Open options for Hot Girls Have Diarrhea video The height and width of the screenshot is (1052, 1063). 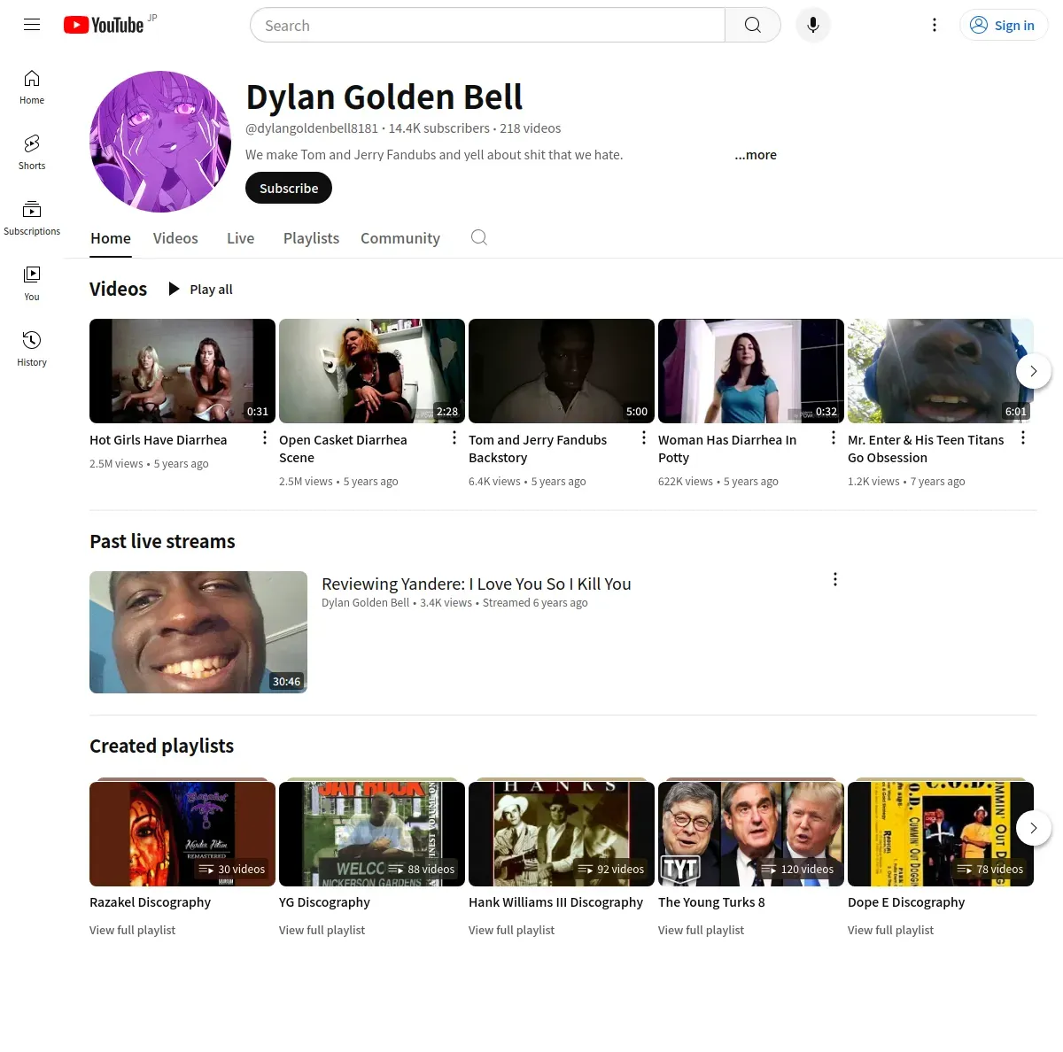(264, 438)
